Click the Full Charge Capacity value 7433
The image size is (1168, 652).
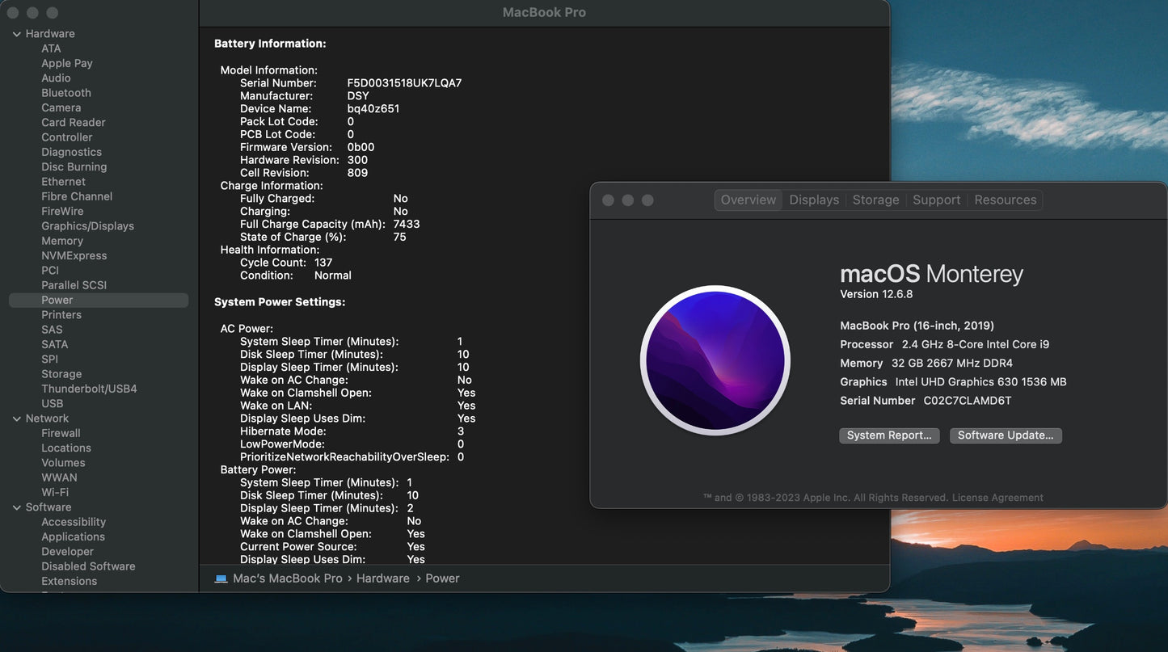click(x=407, y=225)
